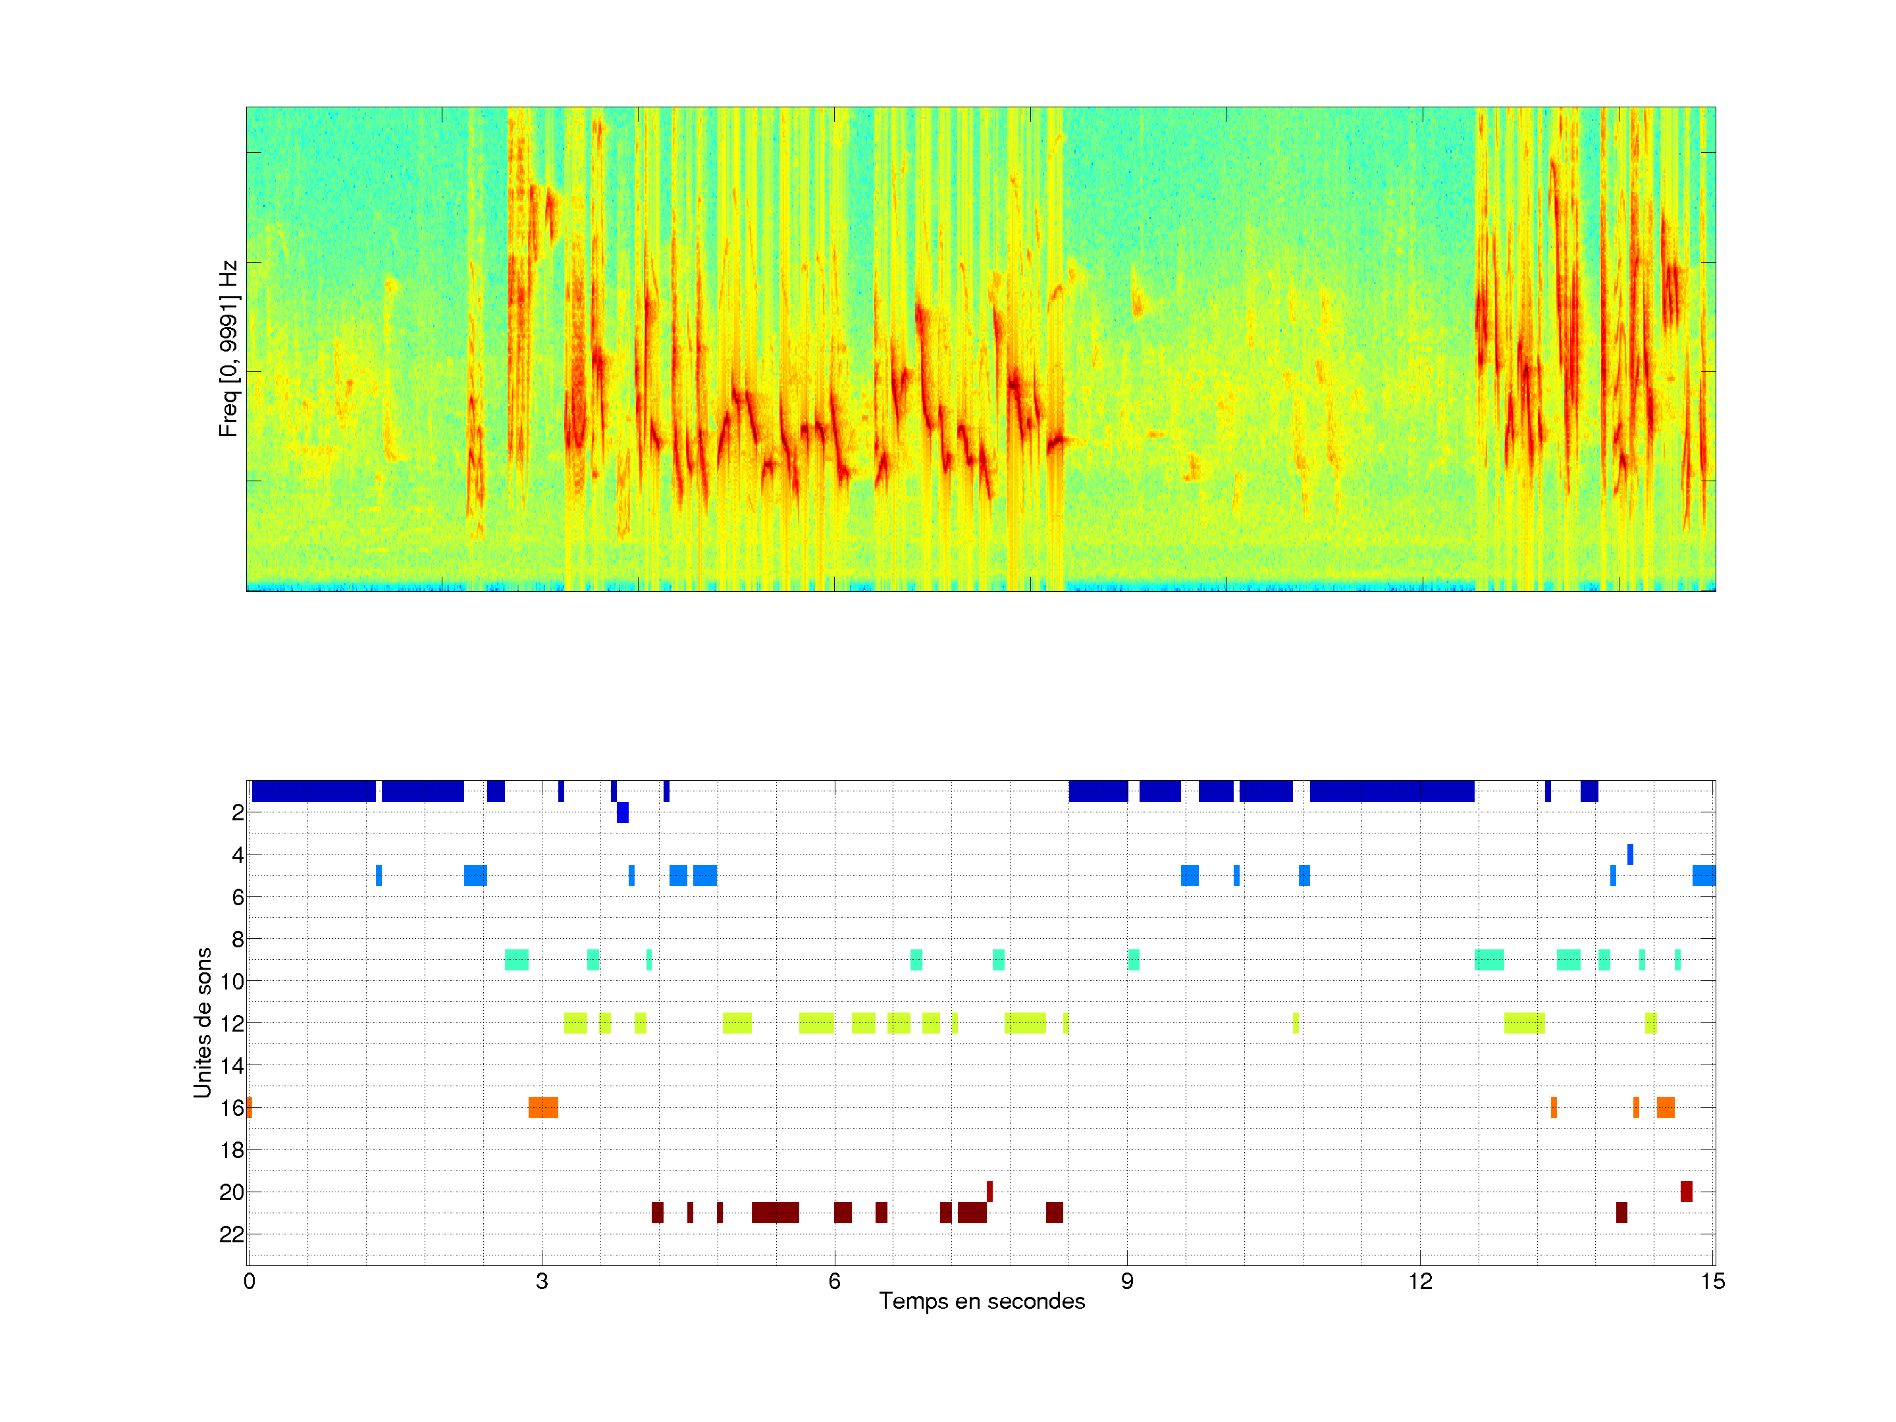Click the x-axis tick label '6'

834,1281
